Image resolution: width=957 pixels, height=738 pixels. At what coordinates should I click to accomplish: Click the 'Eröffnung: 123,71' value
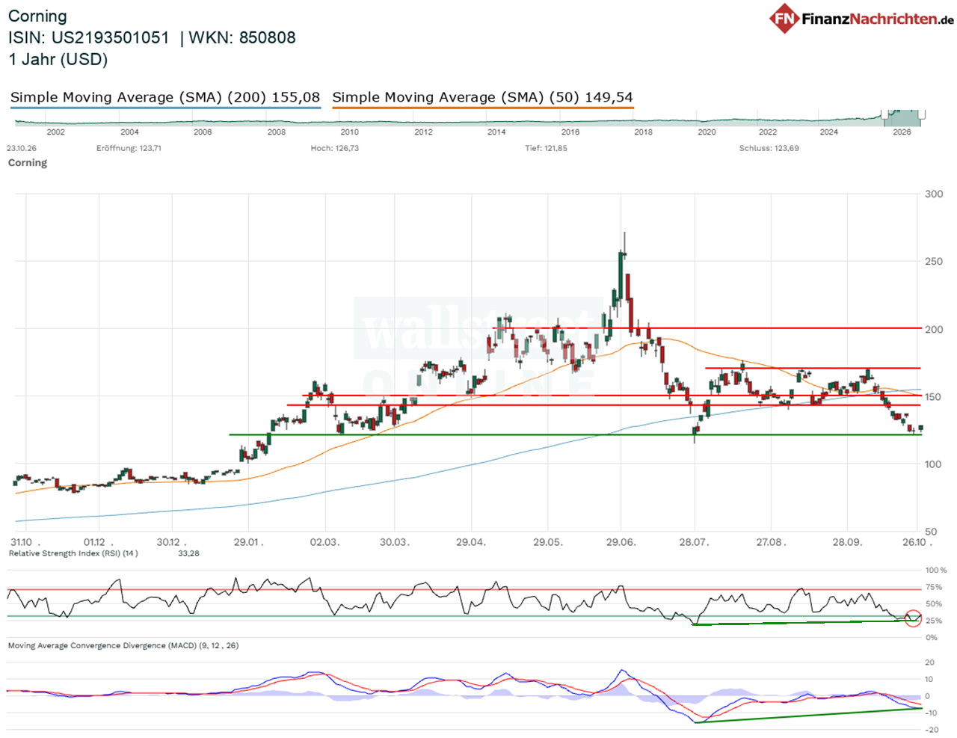pyautogui.click(x=129, y=148)
